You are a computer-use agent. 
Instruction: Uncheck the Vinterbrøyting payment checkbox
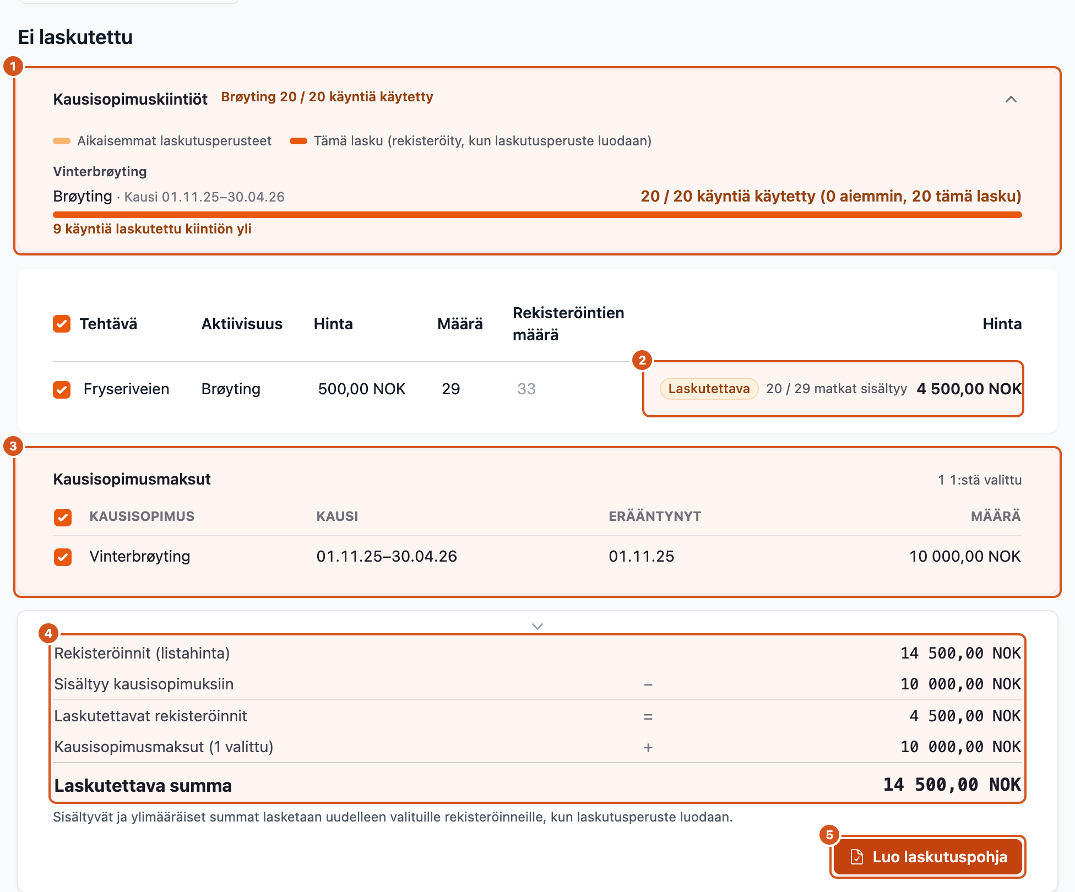pos(63,557)
